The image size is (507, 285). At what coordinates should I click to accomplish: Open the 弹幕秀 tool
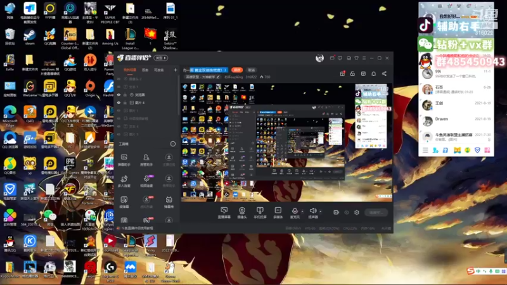click(169, 202)
